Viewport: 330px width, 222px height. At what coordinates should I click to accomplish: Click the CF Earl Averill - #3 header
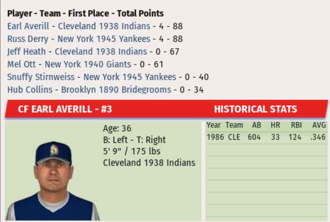[x=64, y=109]
